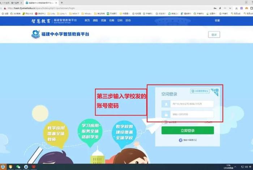The width and height of the screenshot is (253, 170).
Task: Click the password input field
Action: point(192,114)
